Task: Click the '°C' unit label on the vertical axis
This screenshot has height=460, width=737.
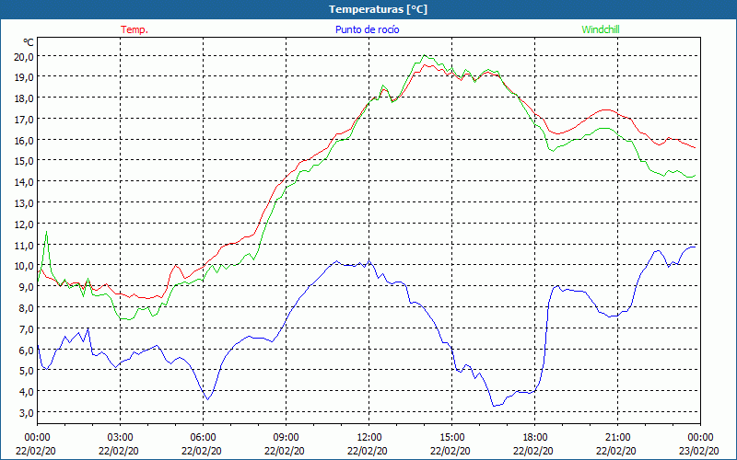Action: [x=29, y=42]
